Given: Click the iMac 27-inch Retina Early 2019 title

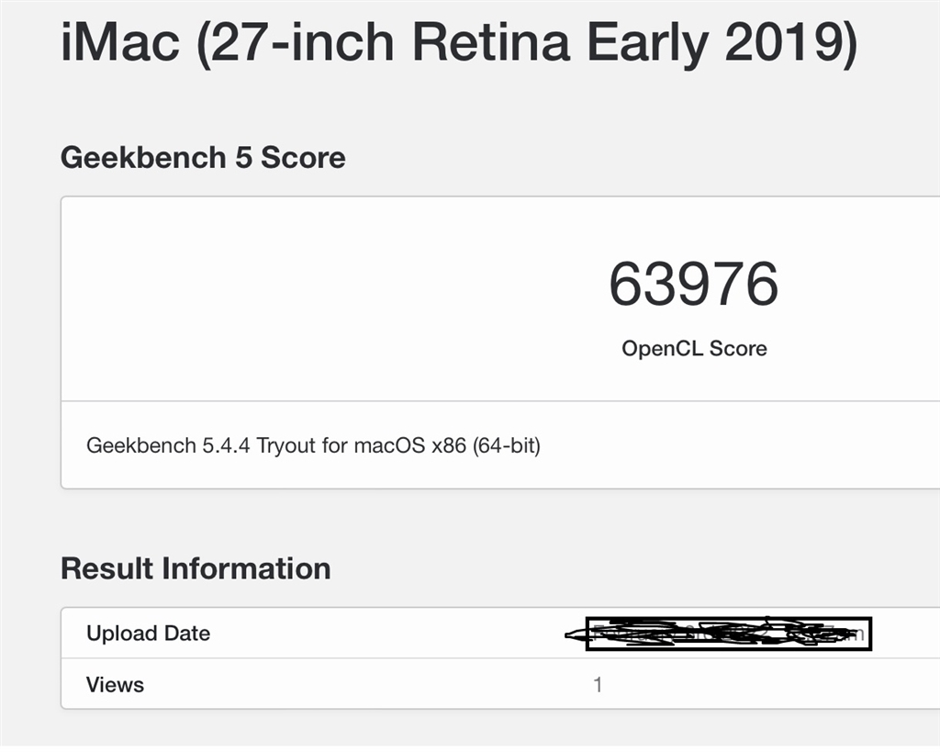Looking at the screenshot, I should point(459,44).
